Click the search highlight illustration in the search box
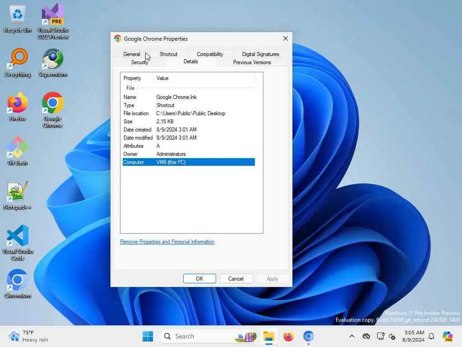The image size is (462, 347). click(x=246, y=336)
